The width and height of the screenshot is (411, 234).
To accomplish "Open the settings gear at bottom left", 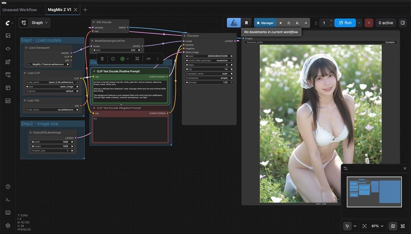I will [8, 226].
